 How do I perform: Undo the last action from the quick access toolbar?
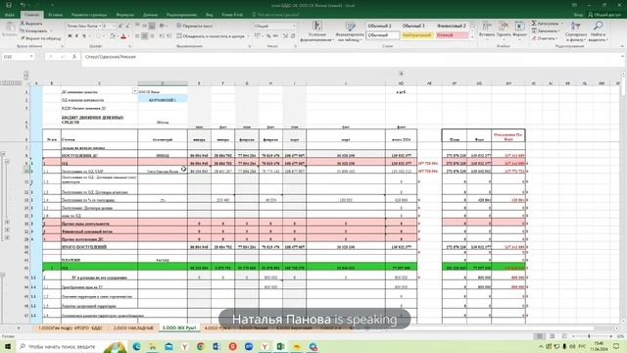coord(23,5)
